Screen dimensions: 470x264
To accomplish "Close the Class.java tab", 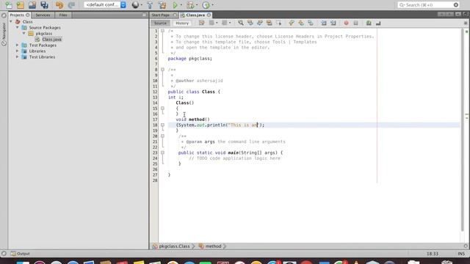I will [209, 15].
